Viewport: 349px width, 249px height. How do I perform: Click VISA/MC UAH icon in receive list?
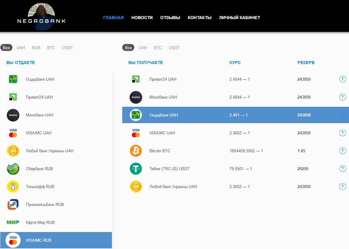click(136, 133)
